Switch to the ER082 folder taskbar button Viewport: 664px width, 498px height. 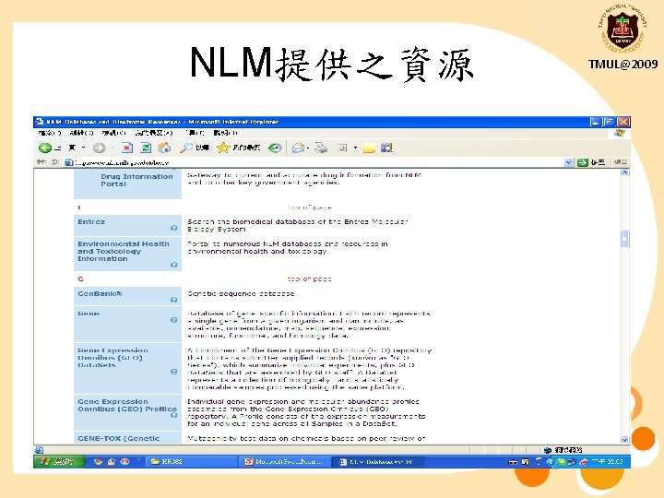pos(191,462)
